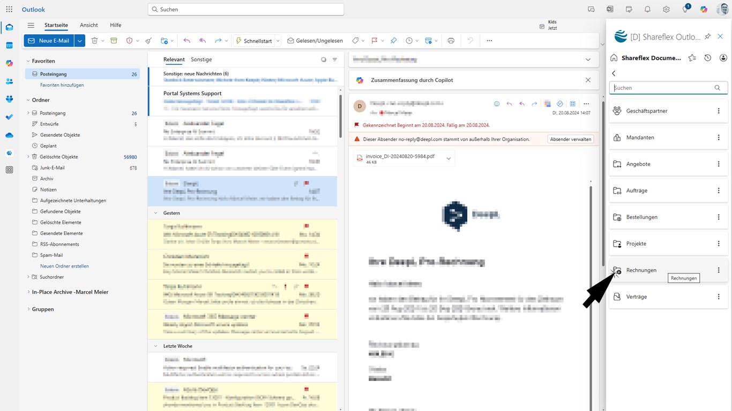Screen dimensions: 732x411
Task: Open Junk-E-Mail folder
Action: click(52, 168)
